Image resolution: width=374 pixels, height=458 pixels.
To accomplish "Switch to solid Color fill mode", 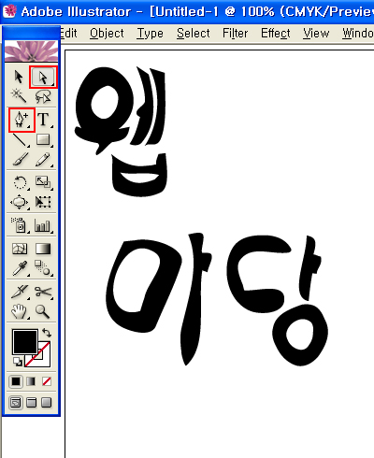I will [x=16, y=381].
